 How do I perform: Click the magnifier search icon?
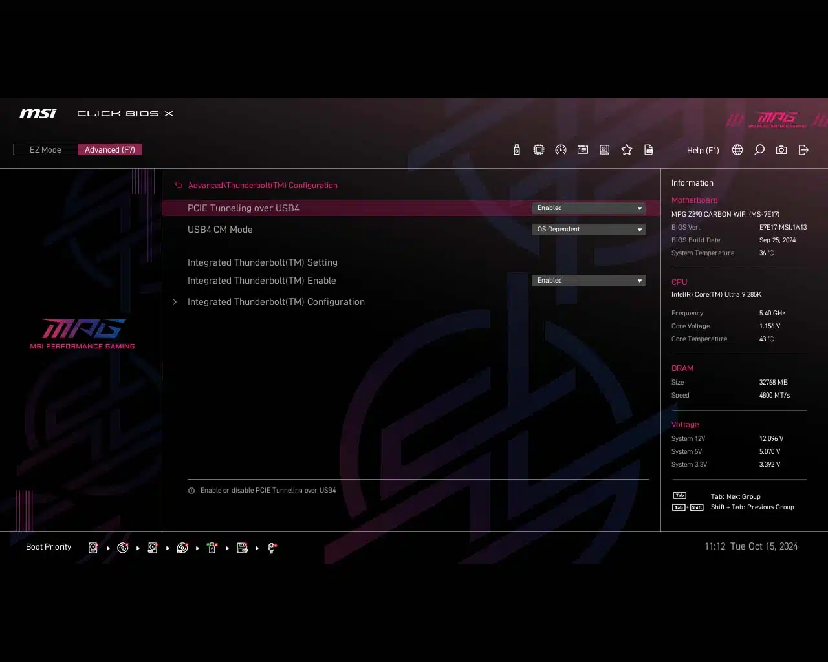(759, 150)
